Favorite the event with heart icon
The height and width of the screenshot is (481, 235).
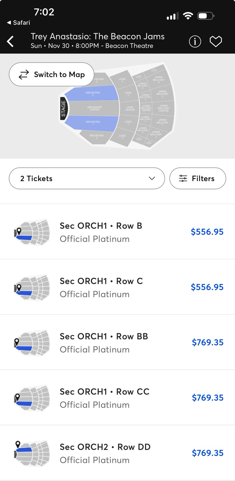tap(216, 41)
